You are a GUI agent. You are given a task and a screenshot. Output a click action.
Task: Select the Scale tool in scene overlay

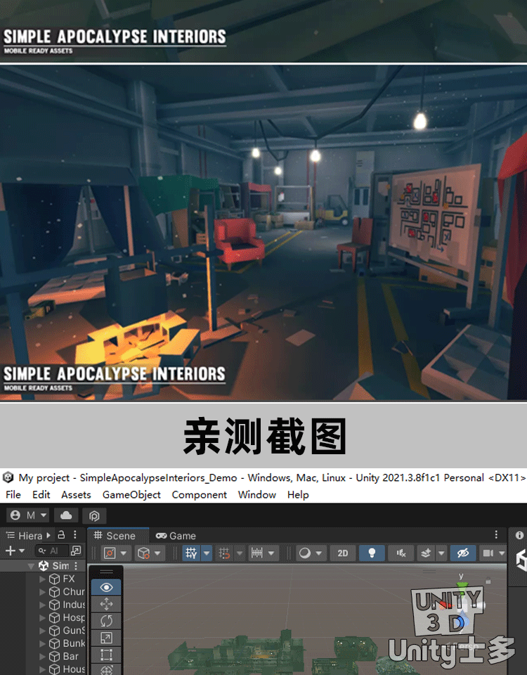(x=106, y=638)
